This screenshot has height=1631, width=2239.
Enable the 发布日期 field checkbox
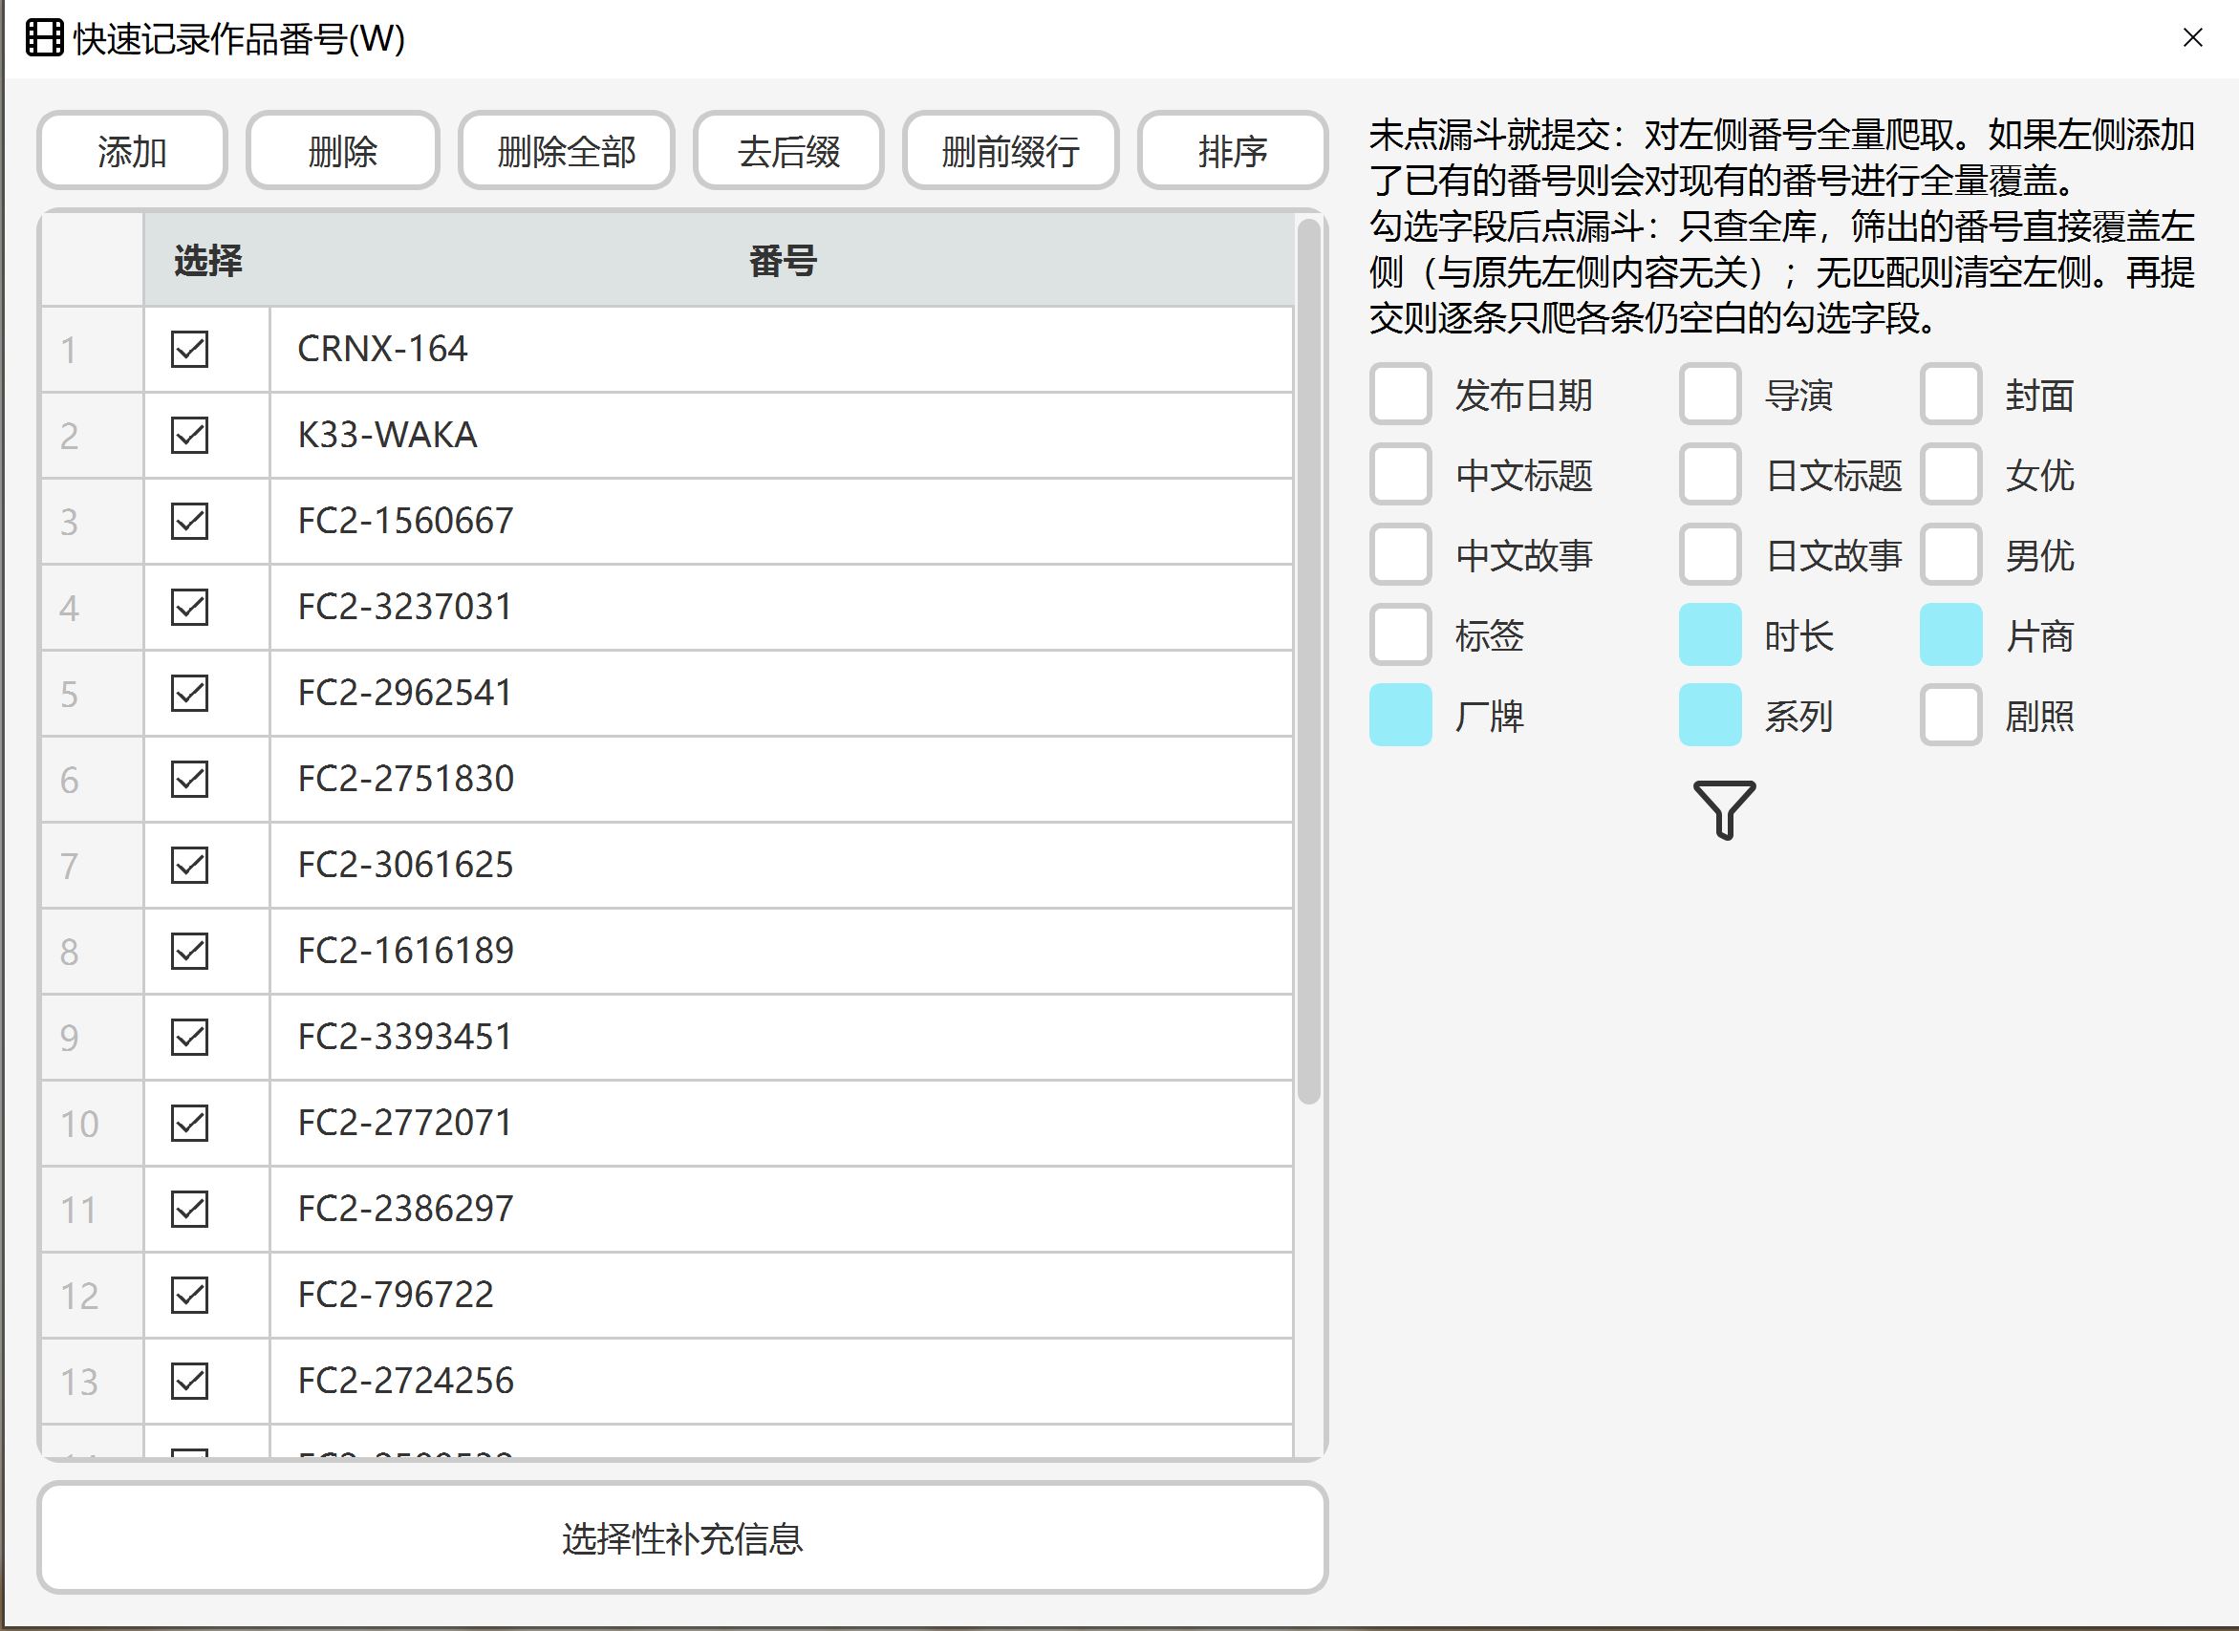pos(1400,395)
